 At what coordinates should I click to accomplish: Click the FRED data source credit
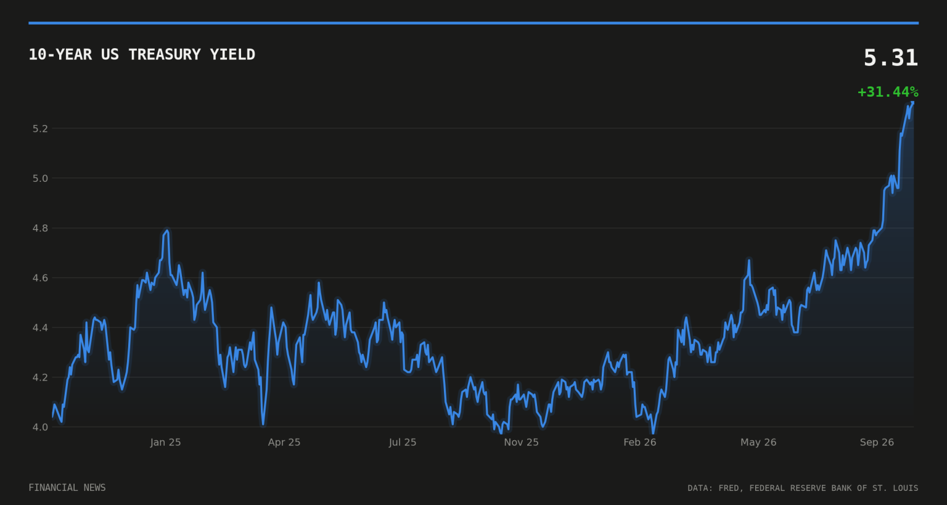pos(803,488)
